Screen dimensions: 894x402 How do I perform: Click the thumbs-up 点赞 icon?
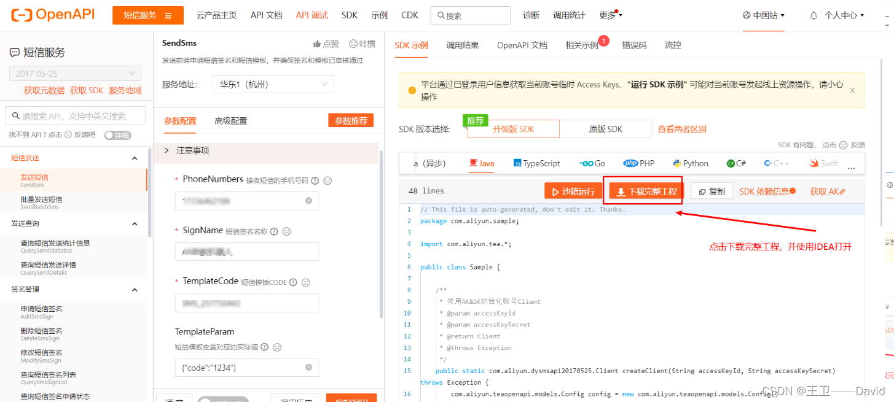[317, 44]
